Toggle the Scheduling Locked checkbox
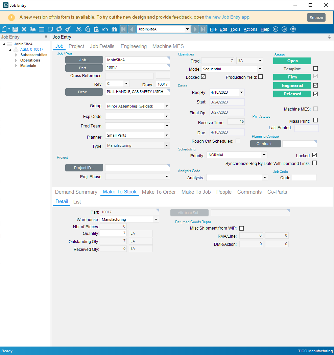Image resolution: width=334 pixels, height=355 pixels. pos(314,155)
